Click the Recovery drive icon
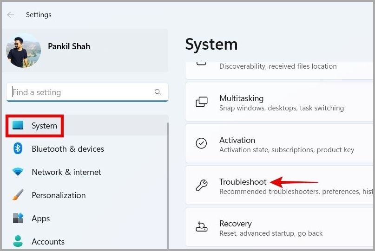Screen dimensions: 375x251 (202, 226)
